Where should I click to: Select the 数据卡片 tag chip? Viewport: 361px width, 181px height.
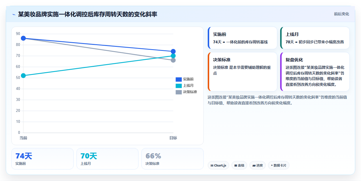pos(279,165)
